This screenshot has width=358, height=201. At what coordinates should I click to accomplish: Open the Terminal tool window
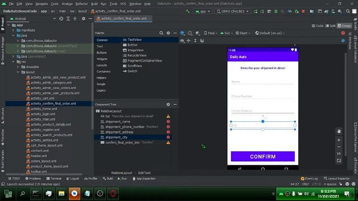(x=54, y=179)
